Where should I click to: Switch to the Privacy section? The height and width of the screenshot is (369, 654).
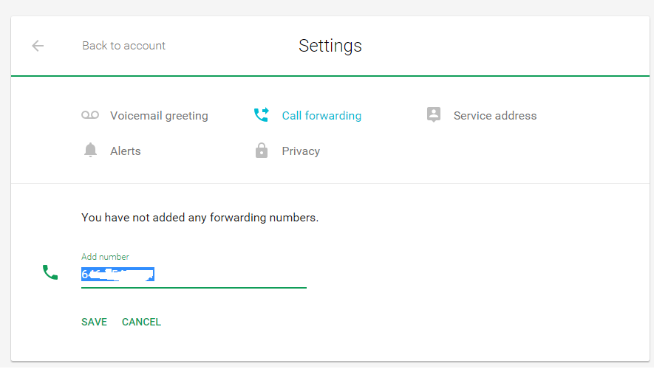(301, 151)
